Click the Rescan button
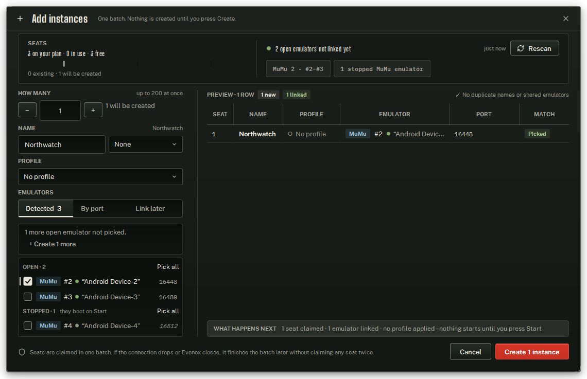Screen dimensions: 587x379 pos(534,48)
